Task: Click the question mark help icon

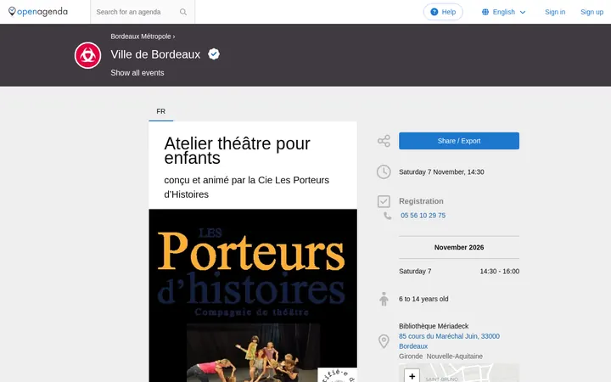Action: pyautogui.click(x=434, y=12)
